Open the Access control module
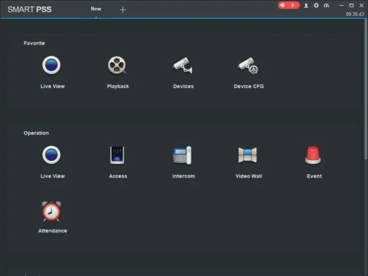The width and height of the screenshot is (368, 276). point(118,155)
